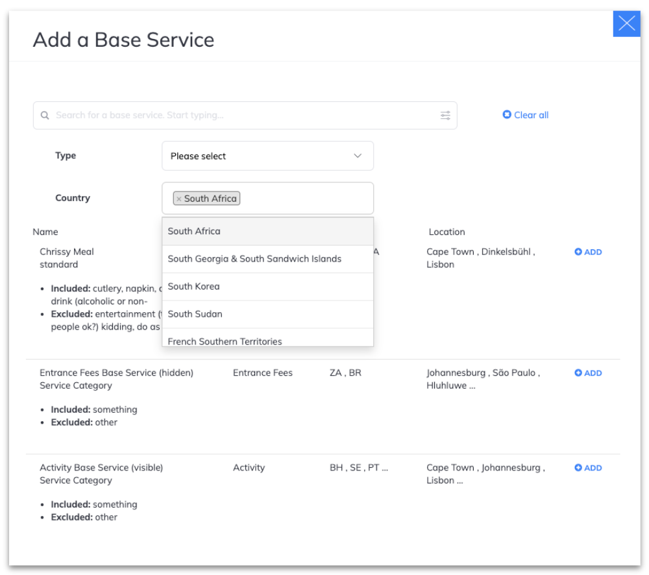Viewport: 649px width, 575px height.
Task: Select South Korea in the dropdown
Action: click(267, 286)
